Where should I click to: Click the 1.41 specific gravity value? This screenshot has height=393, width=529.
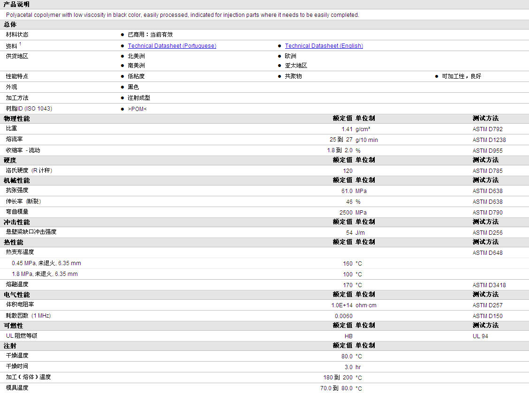347,129
